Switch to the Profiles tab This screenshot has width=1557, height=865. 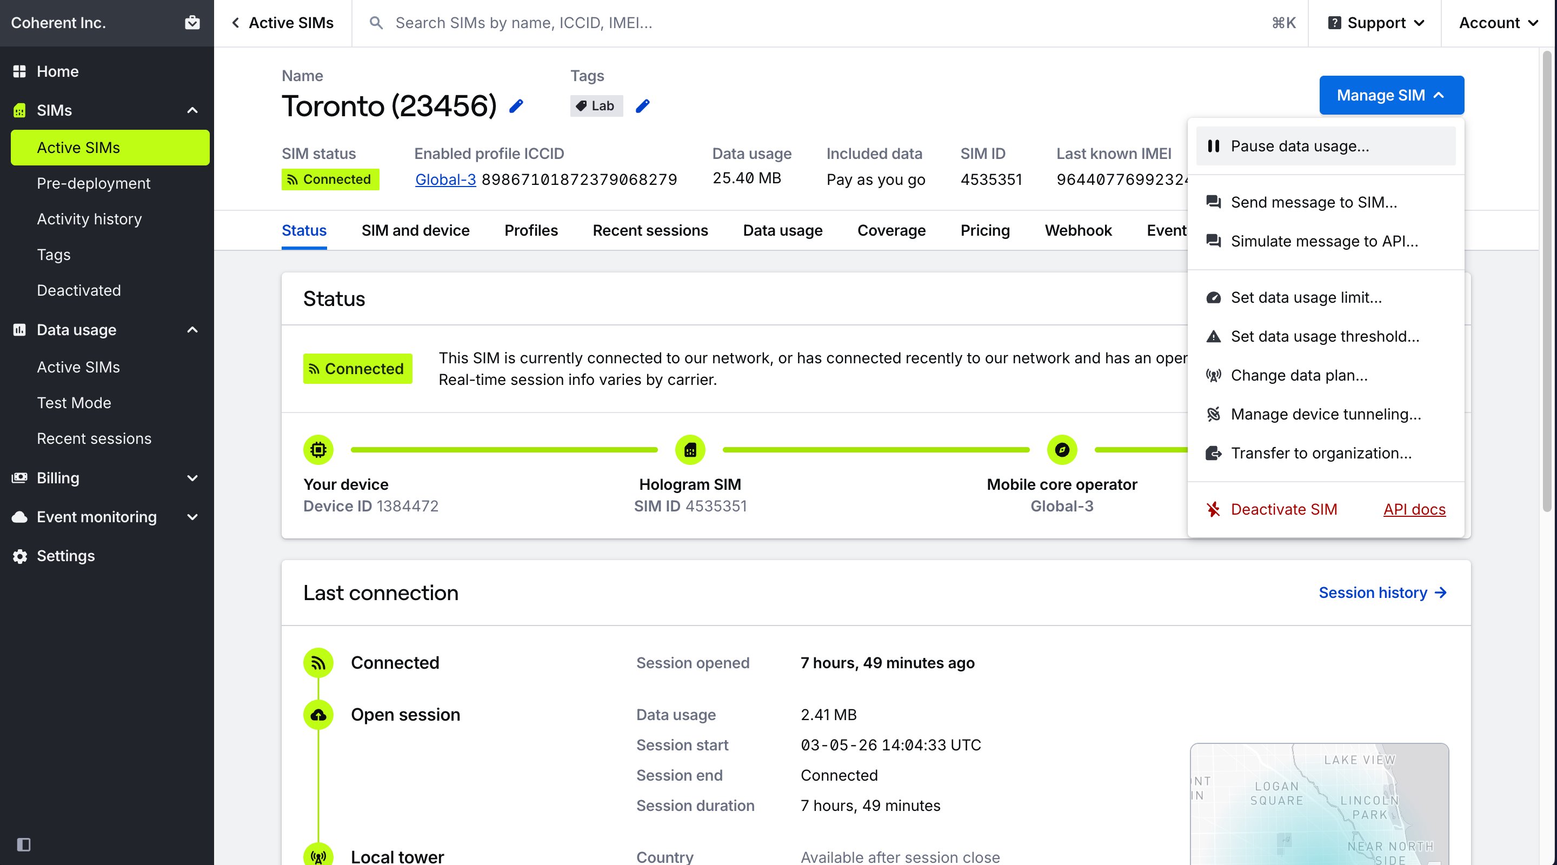coord(531,230)
